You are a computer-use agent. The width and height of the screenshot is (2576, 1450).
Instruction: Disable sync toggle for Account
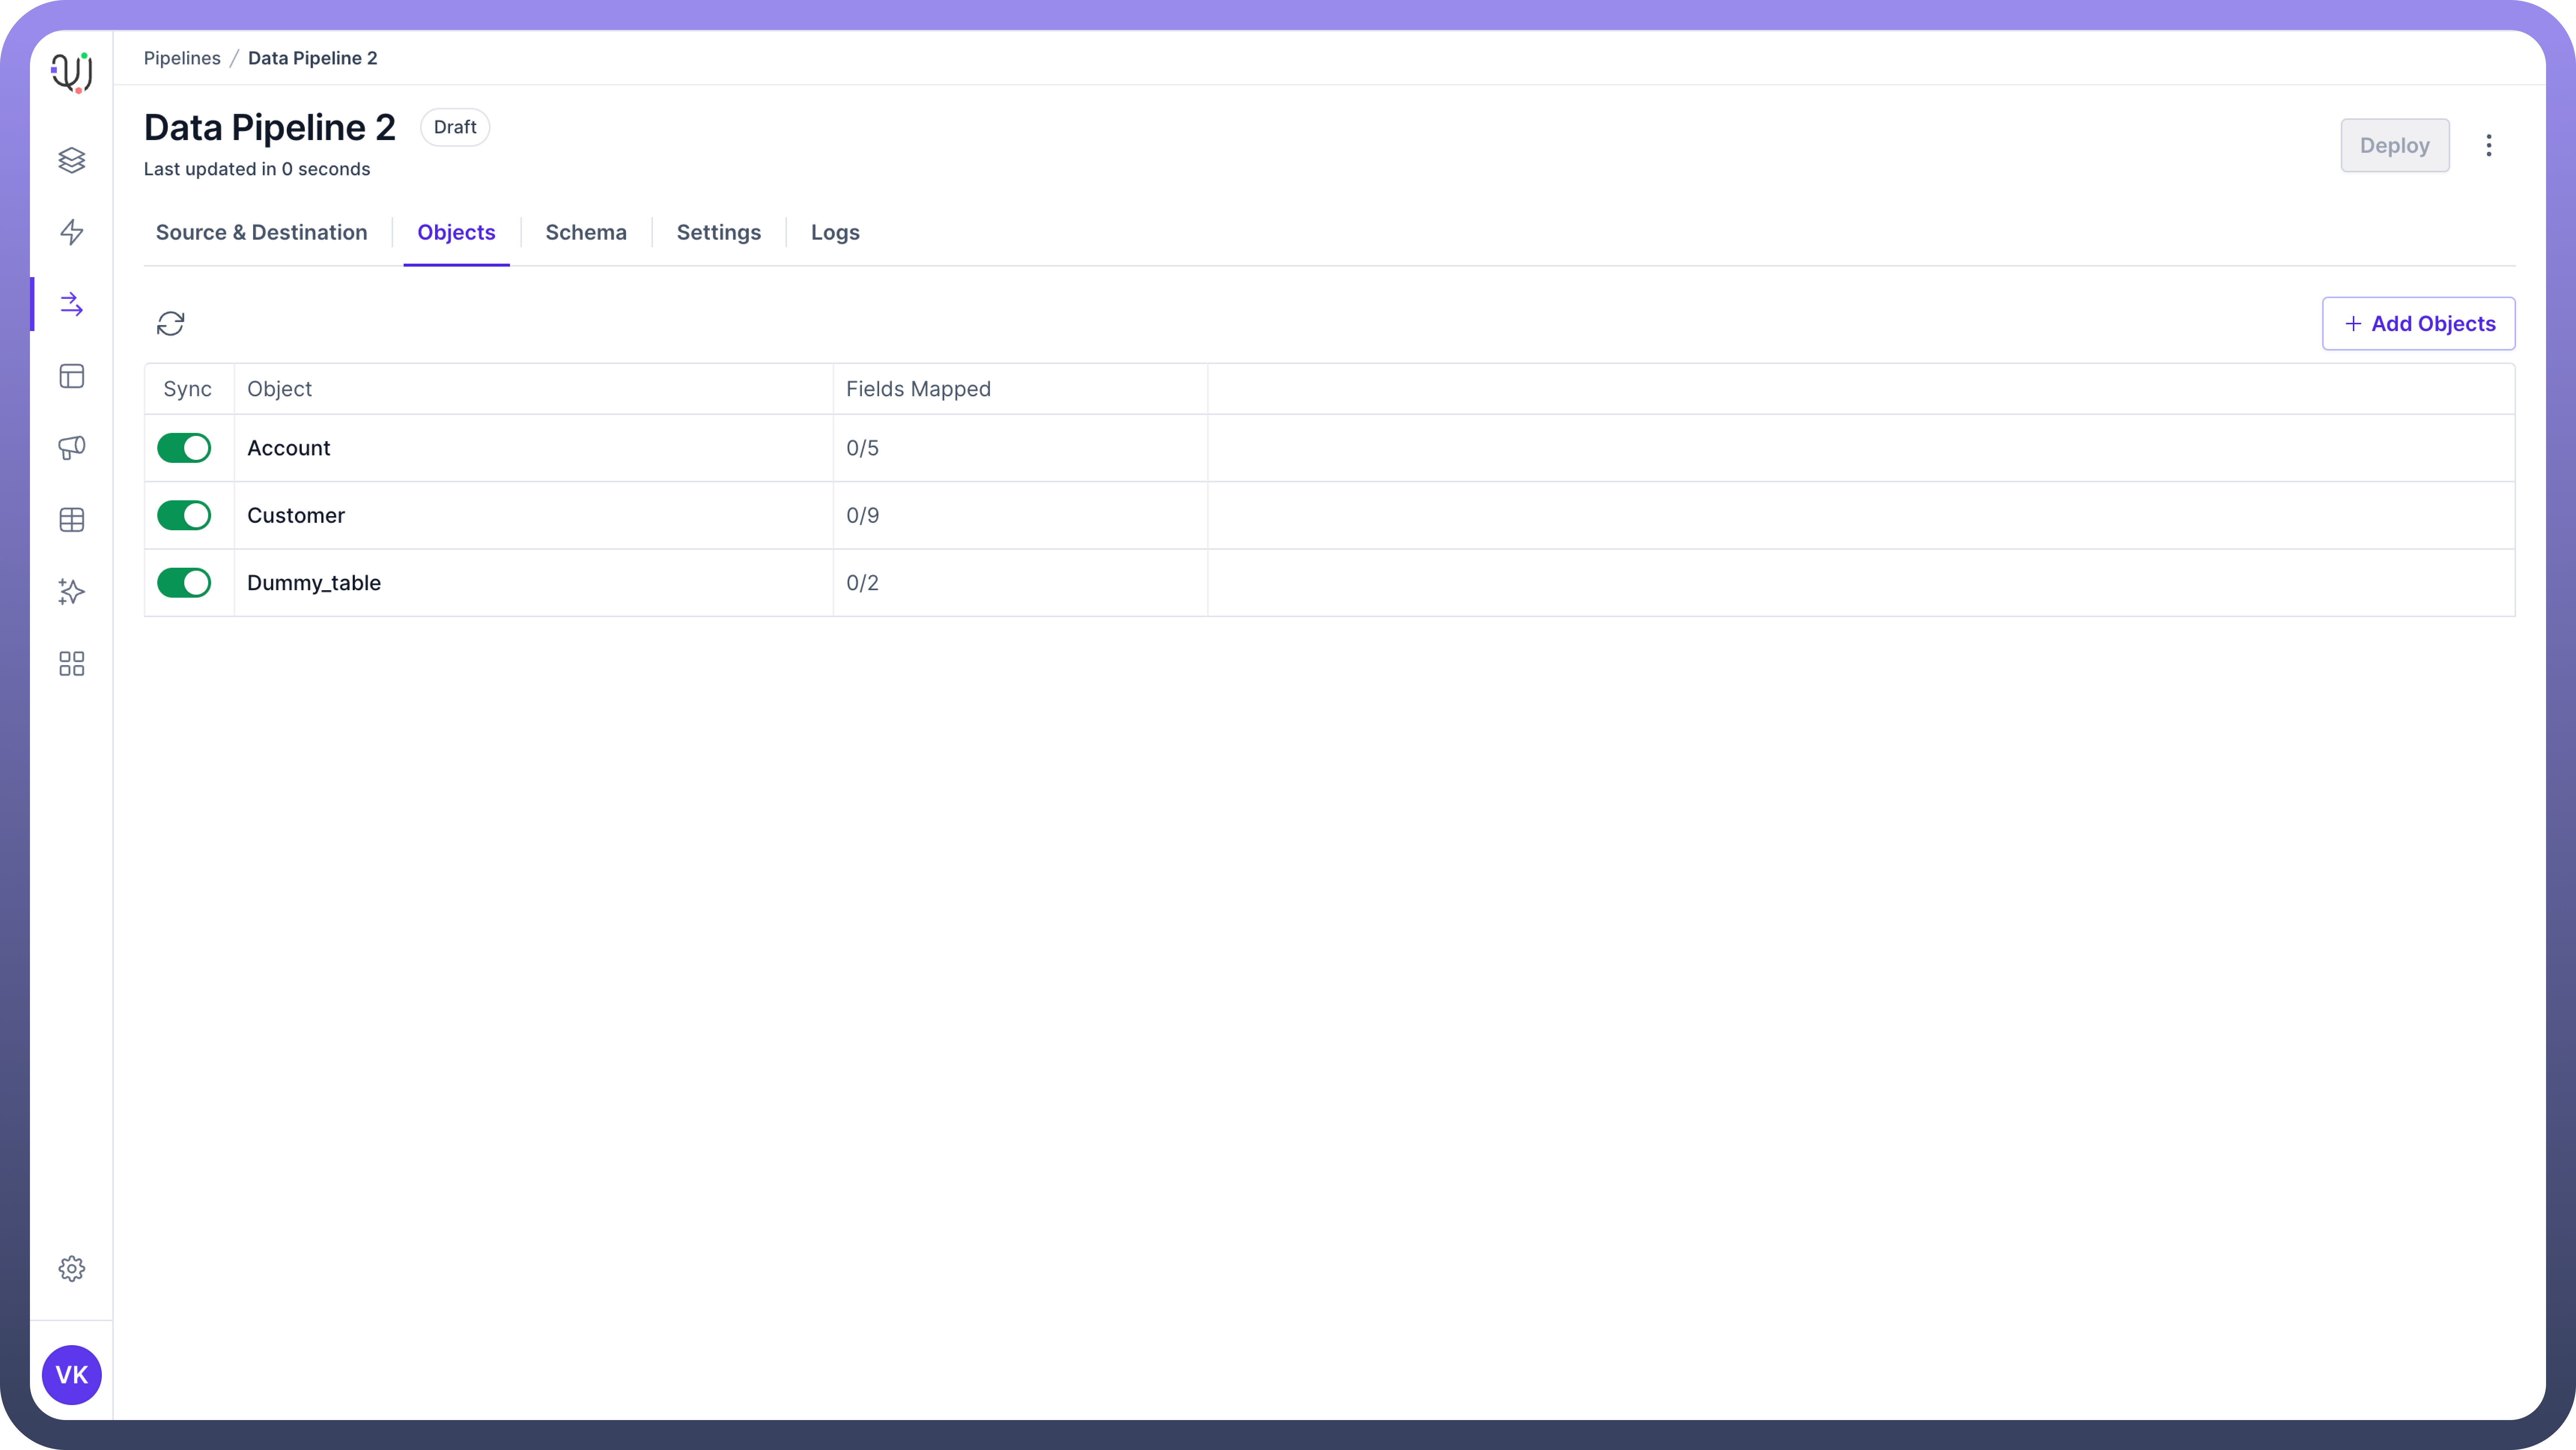(x=184, y=448)
